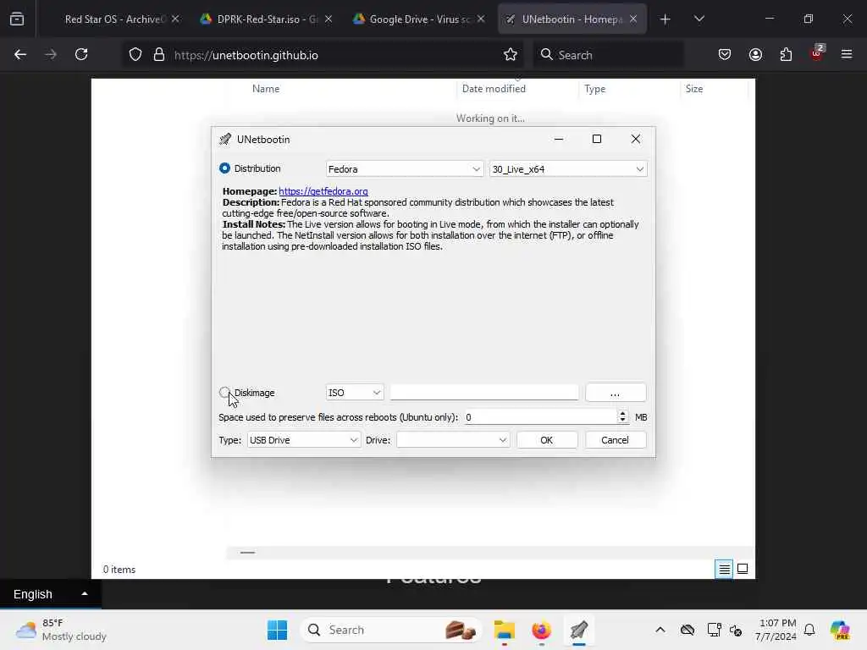Image resolution: width=867 pixels, height=650 pixels.
Task: Switch file dialog to details view
Action: [724, 569]
